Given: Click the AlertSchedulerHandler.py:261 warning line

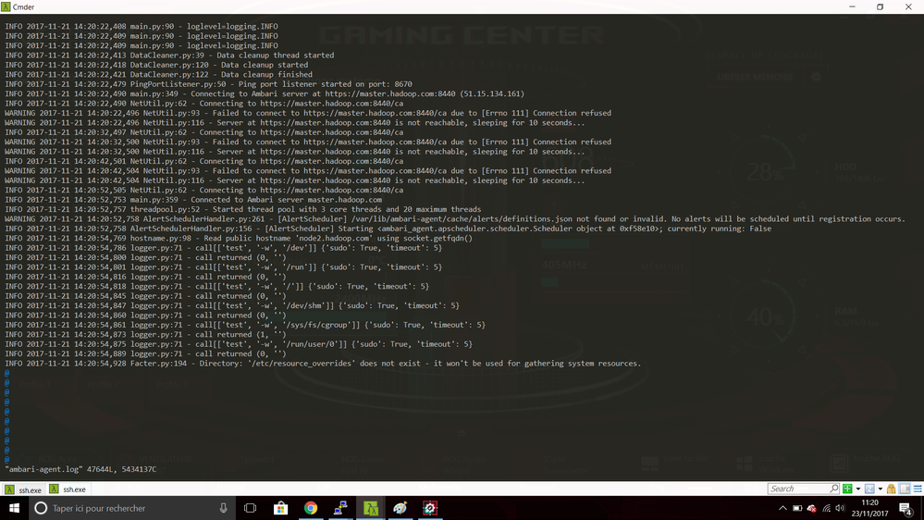Looking at the screenshot, I should click(x=455, y=219).
